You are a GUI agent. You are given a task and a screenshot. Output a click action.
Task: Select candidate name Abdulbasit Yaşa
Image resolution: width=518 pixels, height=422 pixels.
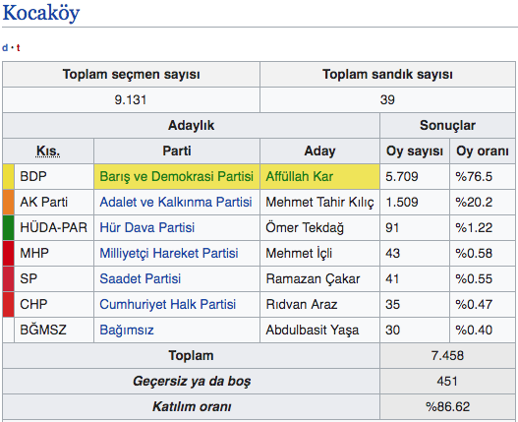(x=313, y=331)
